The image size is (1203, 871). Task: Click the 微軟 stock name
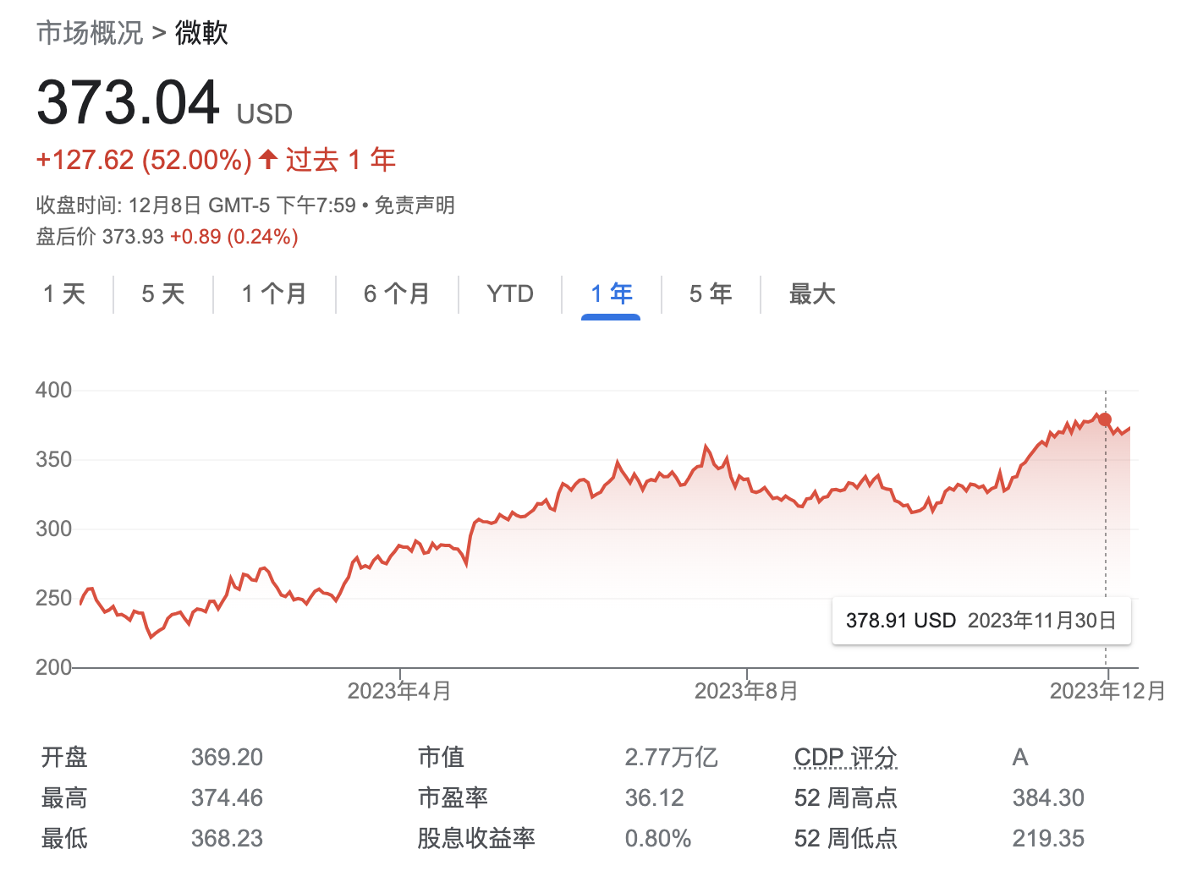(x=201, y=33)
